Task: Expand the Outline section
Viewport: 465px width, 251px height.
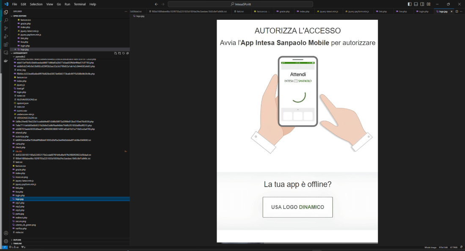Action: click(x=17, y=240)
